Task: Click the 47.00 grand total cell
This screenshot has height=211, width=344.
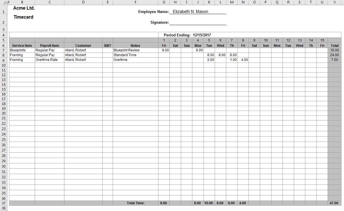Action: 335,203
